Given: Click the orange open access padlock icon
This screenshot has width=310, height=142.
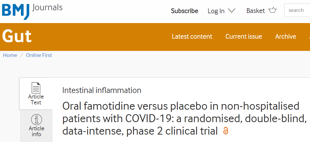Looking at the screenshot, I should pos(225,131).
